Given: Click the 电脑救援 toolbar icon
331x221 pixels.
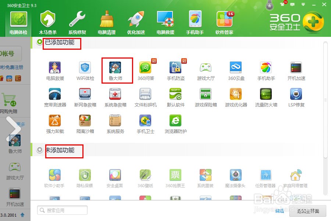Looking at the screenshot, I should pyautogui.click(x=165, y=23).
